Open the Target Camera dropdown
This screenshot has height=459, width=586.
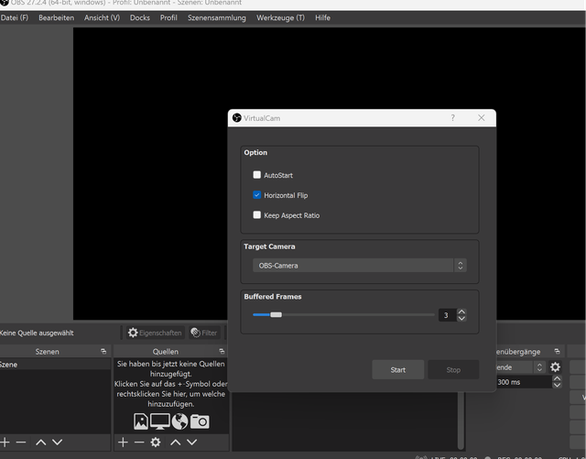click(x=360, y=266)
